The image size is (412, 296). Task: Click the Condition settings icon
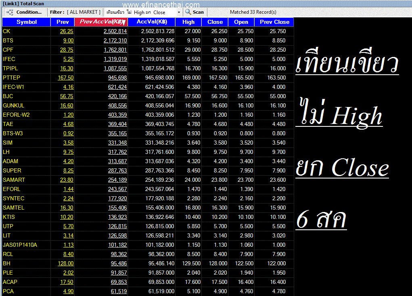10,12
